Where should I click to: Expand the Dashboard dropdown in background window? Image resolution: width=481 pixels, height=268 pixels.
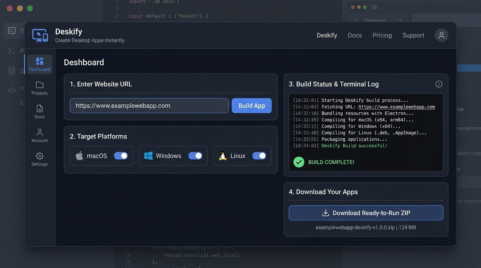pyautogui.click(x=401, y=20)
